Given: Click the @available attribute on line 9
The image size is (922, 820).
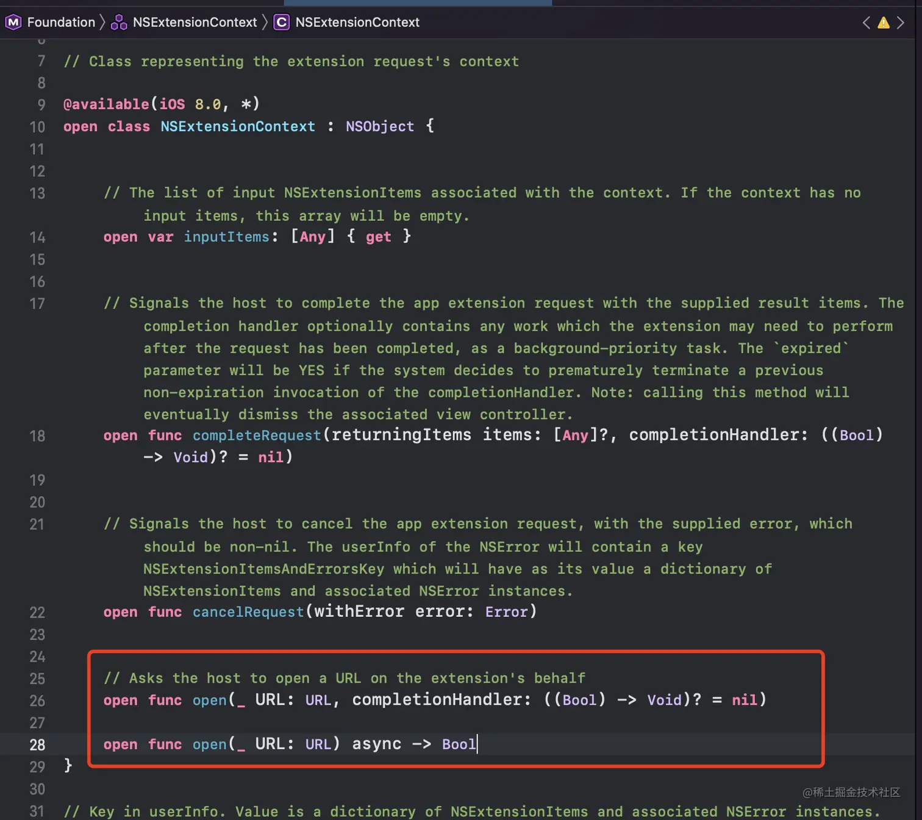Looking at the screenshot, I should pos(106,104).
